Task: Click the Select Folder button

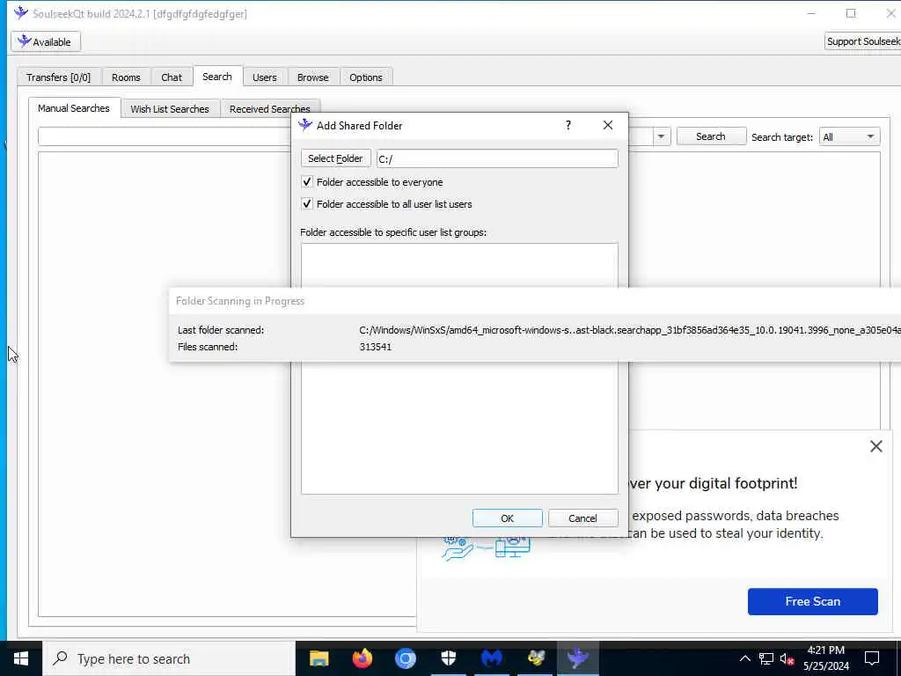Action: [x=335, y=158]
